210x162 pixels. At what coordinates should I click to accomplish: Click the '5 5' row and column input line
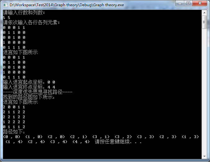(7, 18)
